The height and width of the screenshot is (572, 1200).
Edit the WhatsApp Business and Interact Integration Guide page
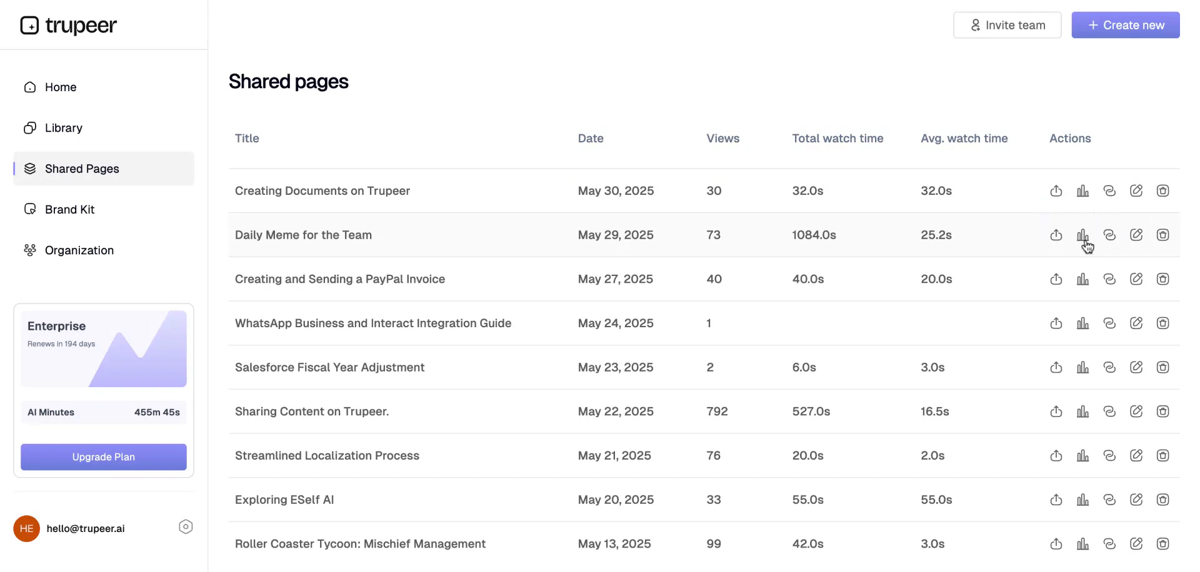[1136, 323]
